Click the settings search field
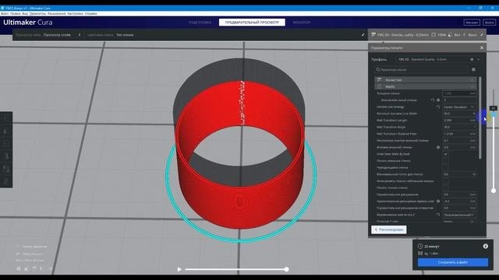The height and width of the screenshot is (280, 499). (422, 69)
